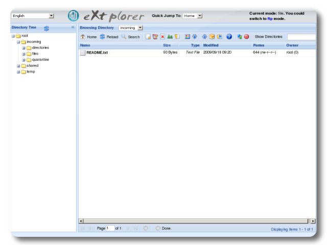Click the blue help question mark icon
The width and height of the screenshot is (327, 245).
[x=229, y=37]
